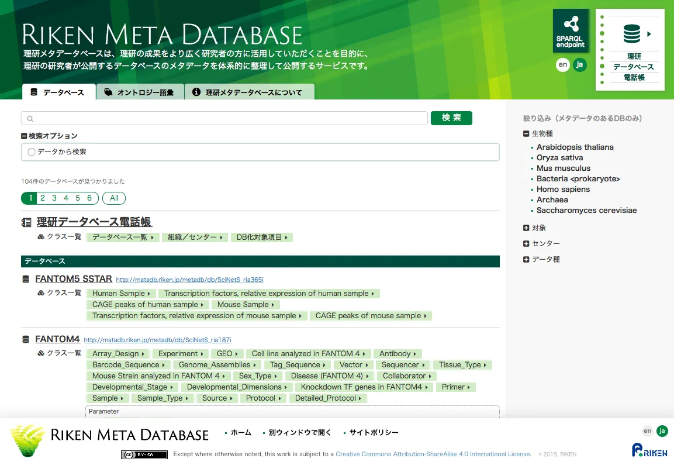
Task: Open CAGE peaks of mouse sample tag
Action: point(371,316)
